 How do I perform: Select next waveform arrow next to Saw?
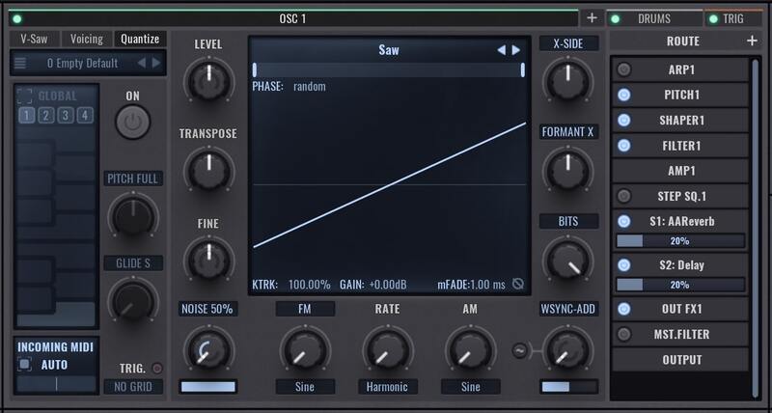515,50
